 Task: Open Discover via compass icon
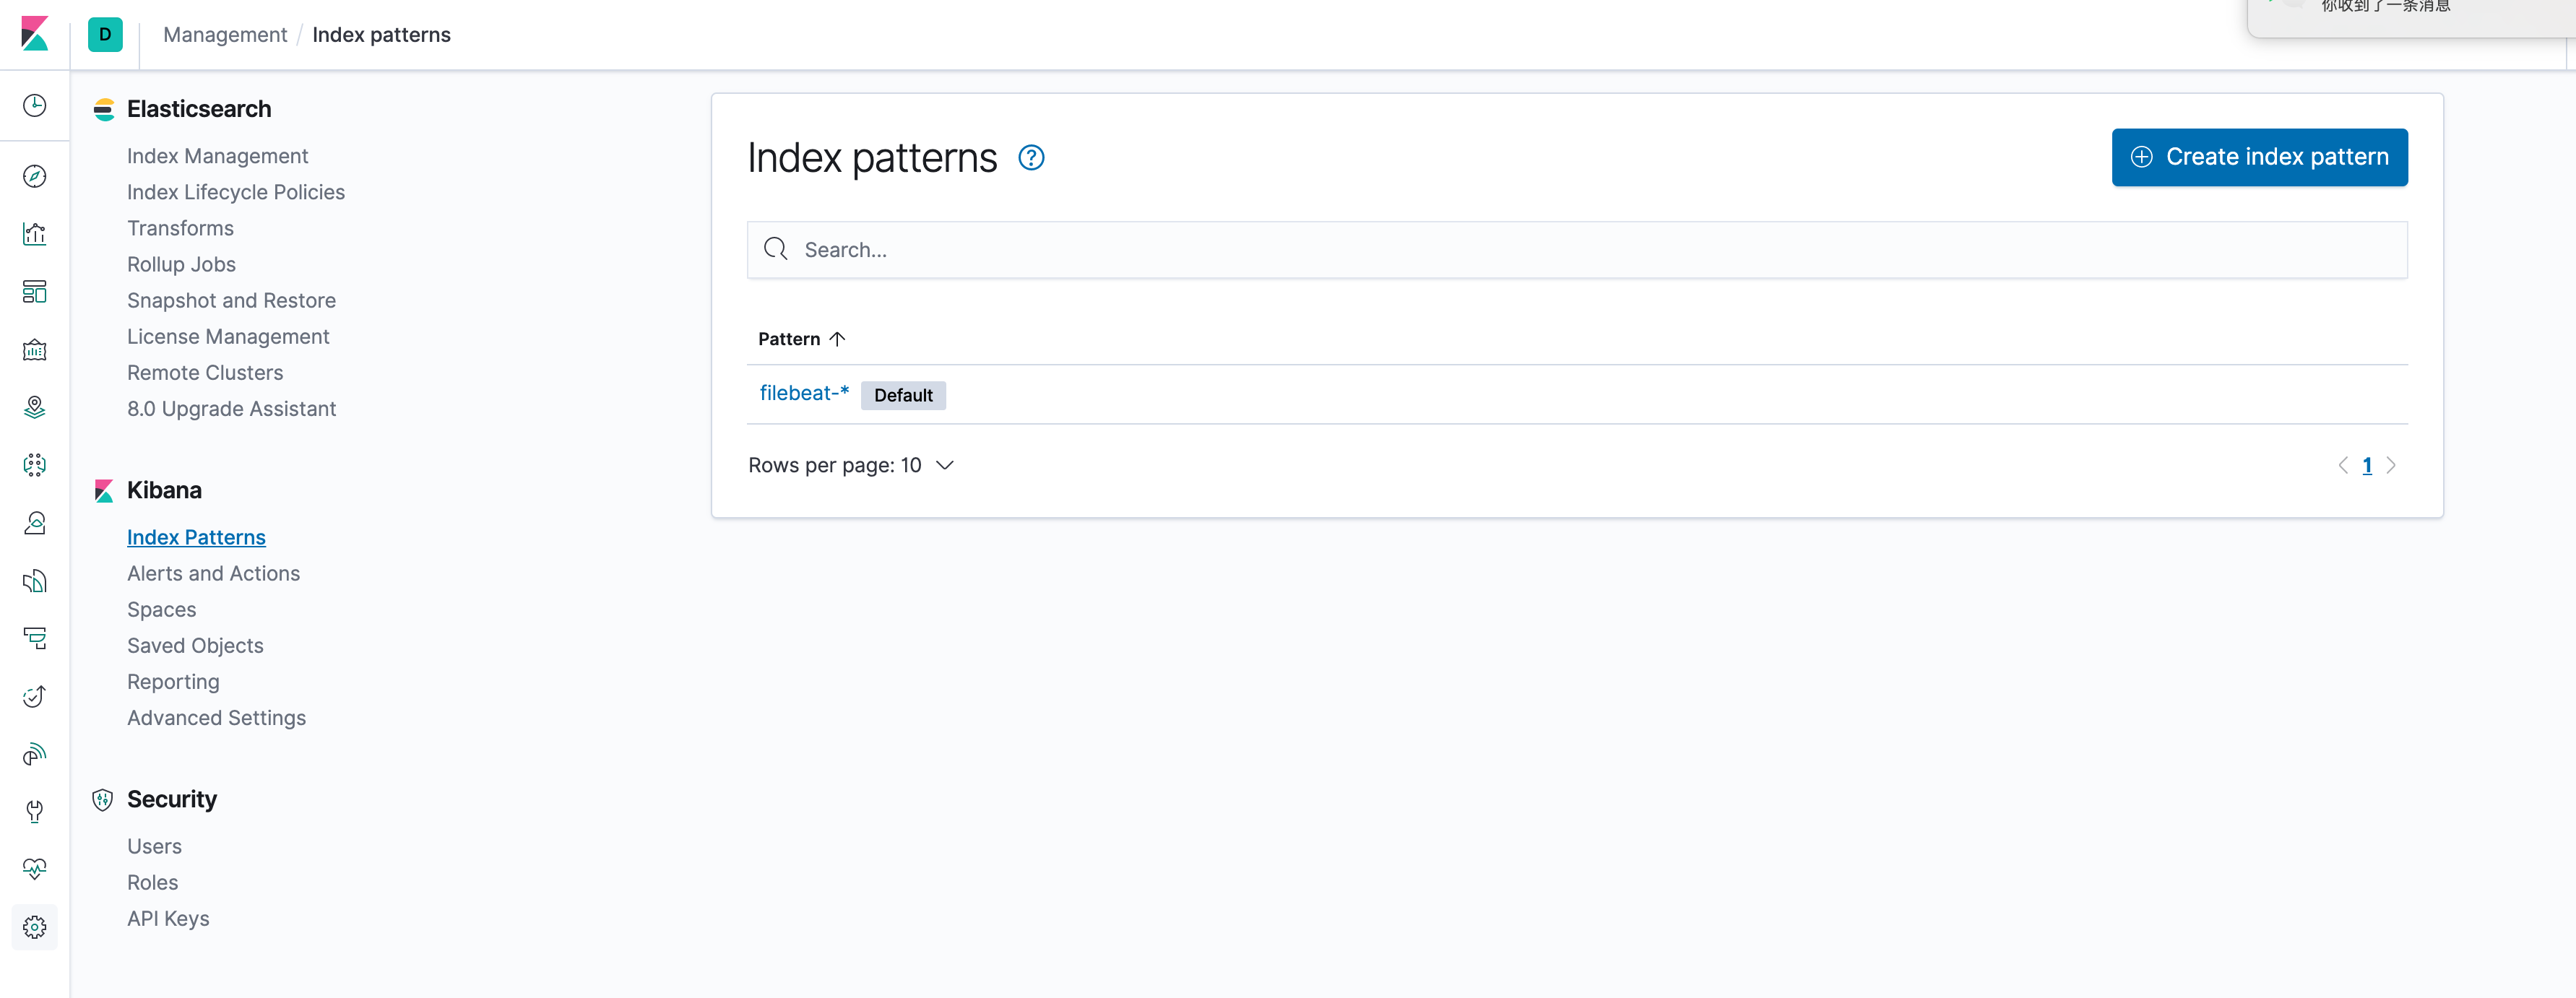pos(34,176)
